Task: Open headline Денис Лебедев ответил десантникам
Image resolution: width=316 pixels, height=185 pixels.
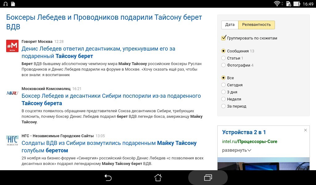Action: point(98,52)
